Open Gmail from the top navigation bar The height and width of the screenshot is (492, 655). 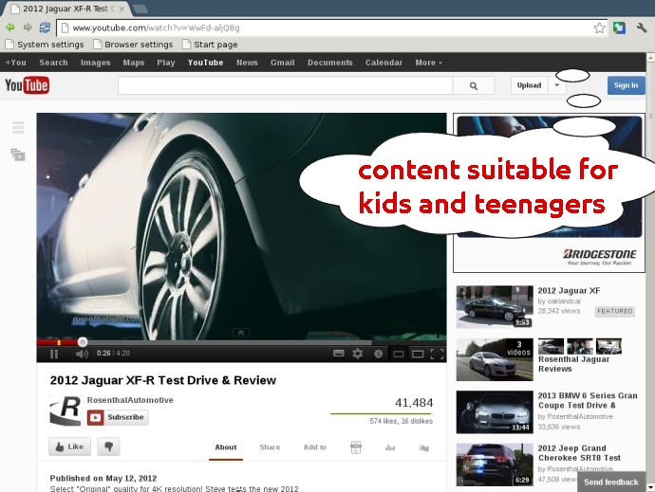282,63
